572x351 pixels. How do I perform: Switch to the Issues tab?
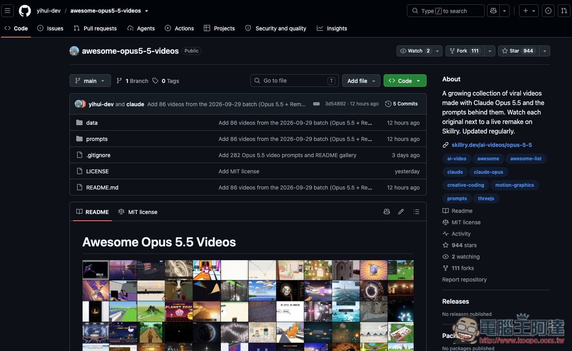(x=50, y=28)
